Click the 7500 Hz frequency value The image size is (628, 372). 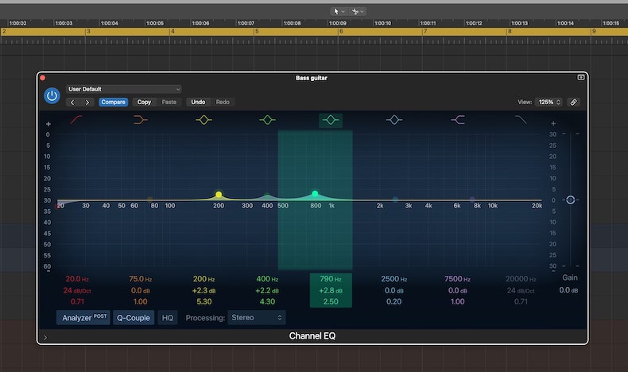[x=457, y=279]
